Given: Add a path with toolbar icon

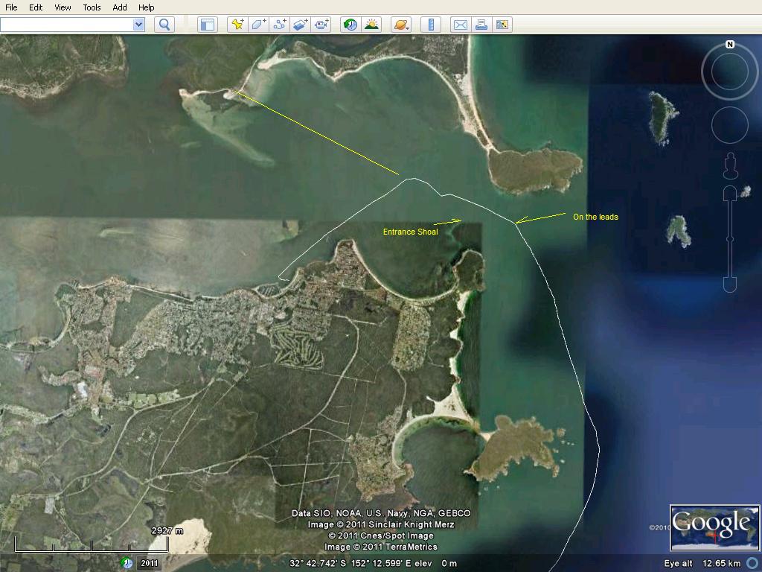Looking at the screenshot, I should coord(280,25).
